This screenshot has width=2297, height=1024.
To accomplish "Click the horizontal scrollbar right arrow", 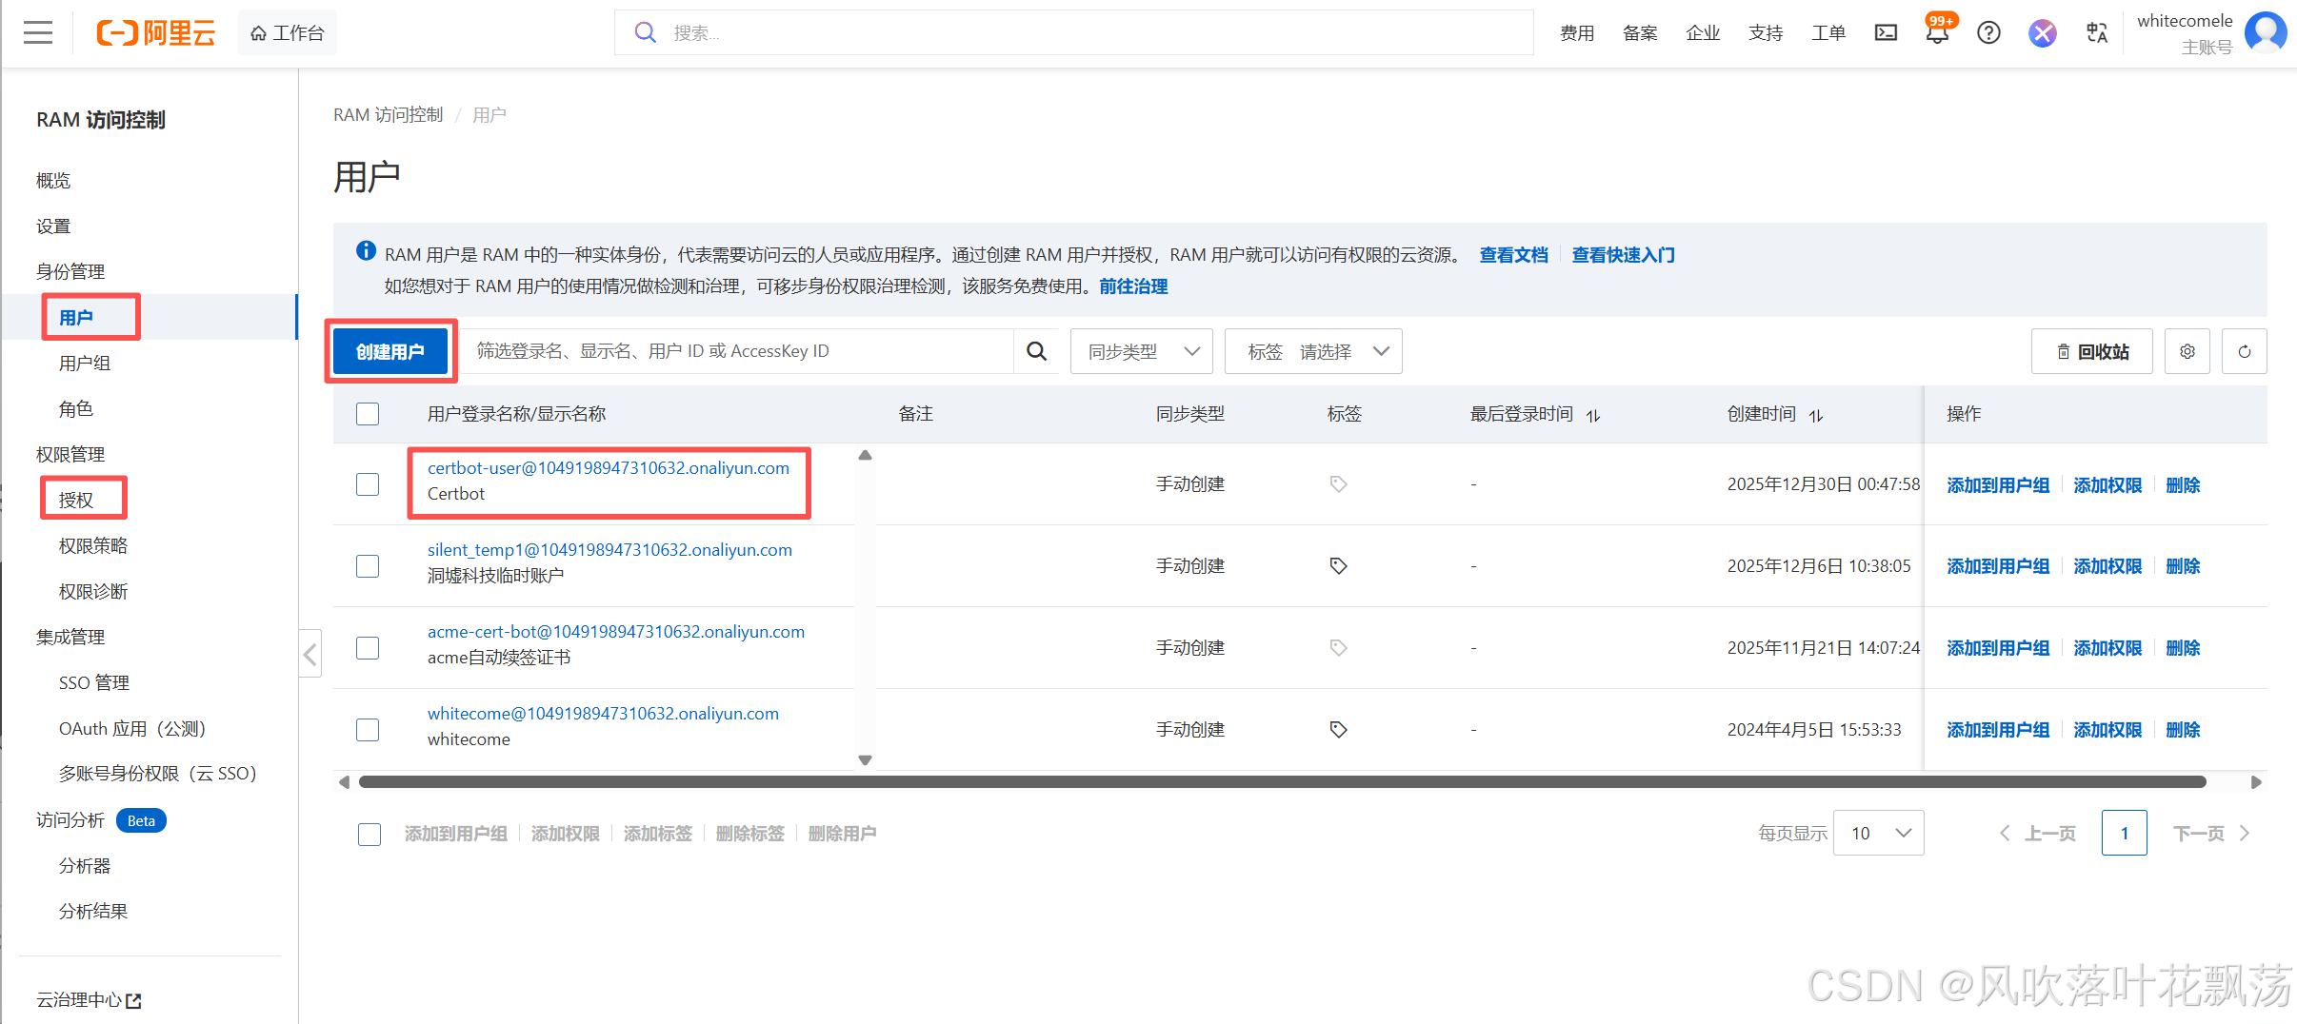I will (x=2256, y=782).
